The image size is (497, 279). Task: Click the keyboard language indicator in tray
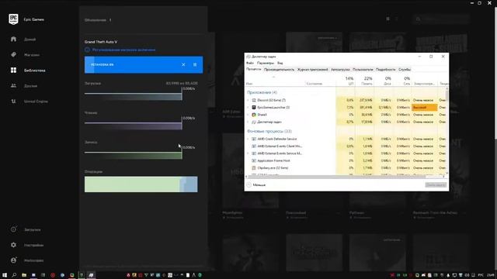[481, 275]
